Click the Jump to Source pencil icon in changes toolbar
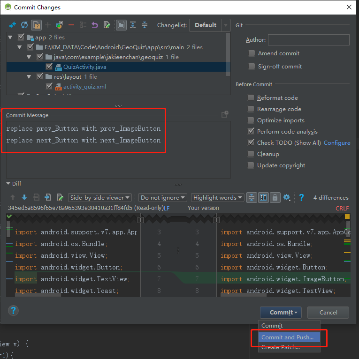This screenshot has width=359, height=359. (107, 25)
